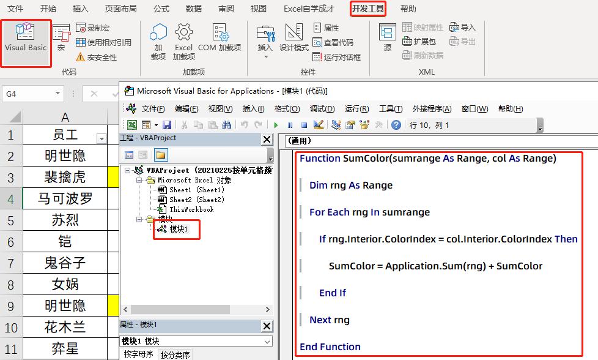Click the Run Sub green play icon
This screenshot has height=360, width=598.
(276, 125)
